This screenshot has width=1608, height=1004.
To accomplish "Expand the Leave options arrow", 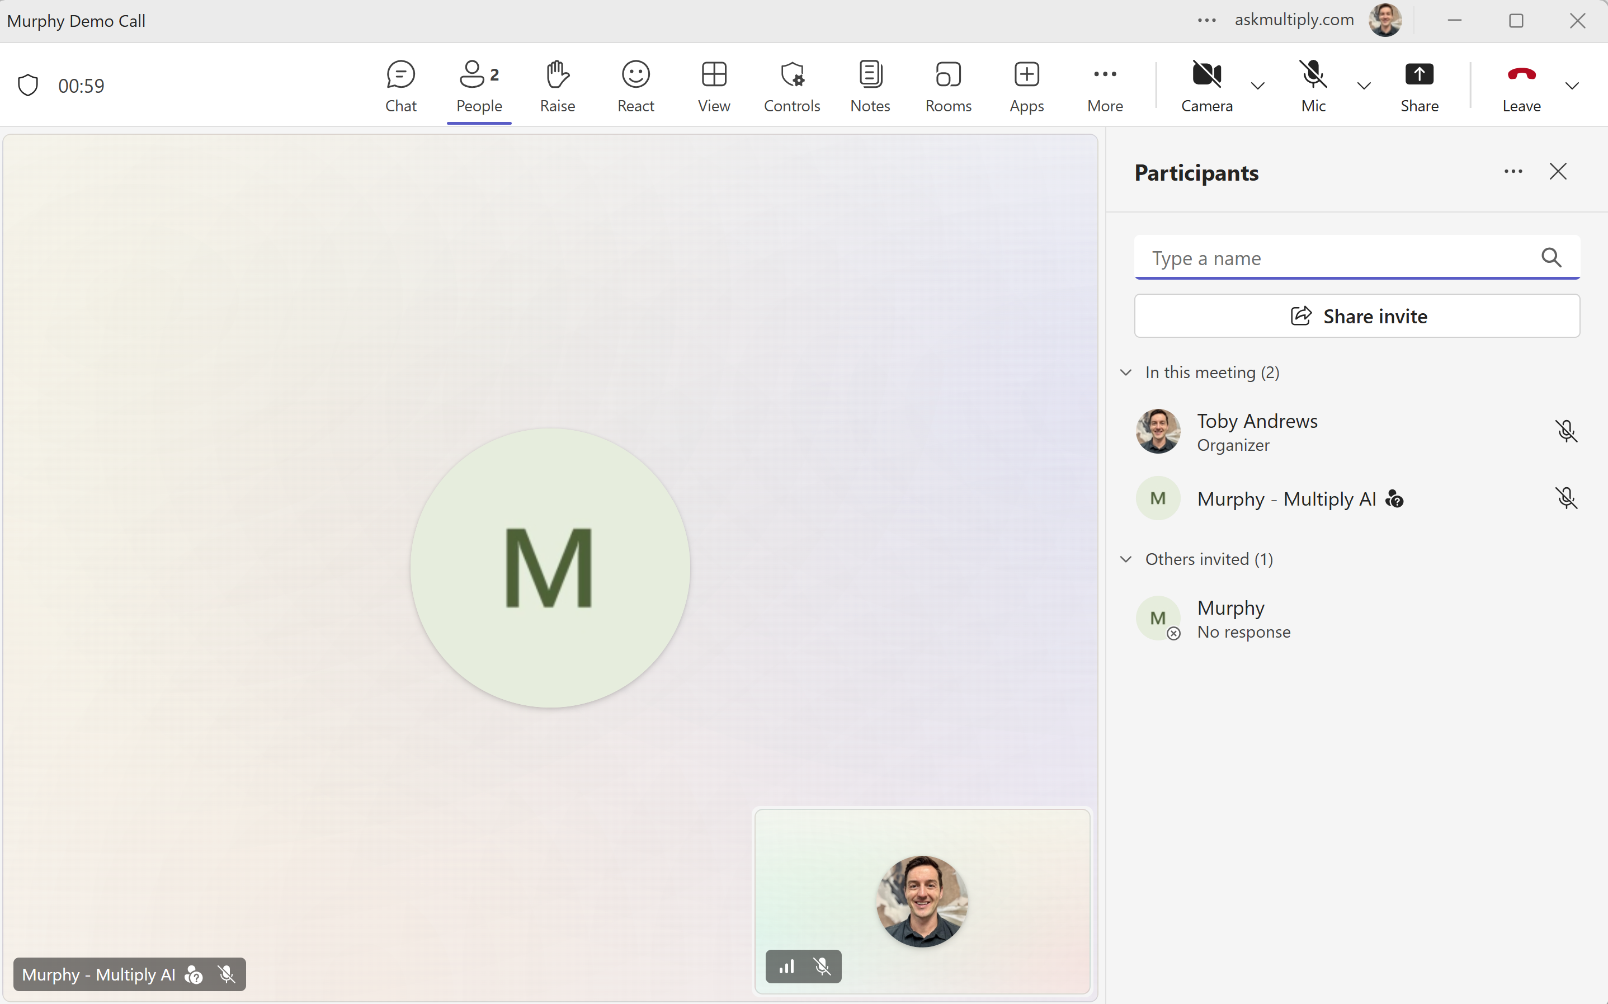I will (x=1572, y=86).
